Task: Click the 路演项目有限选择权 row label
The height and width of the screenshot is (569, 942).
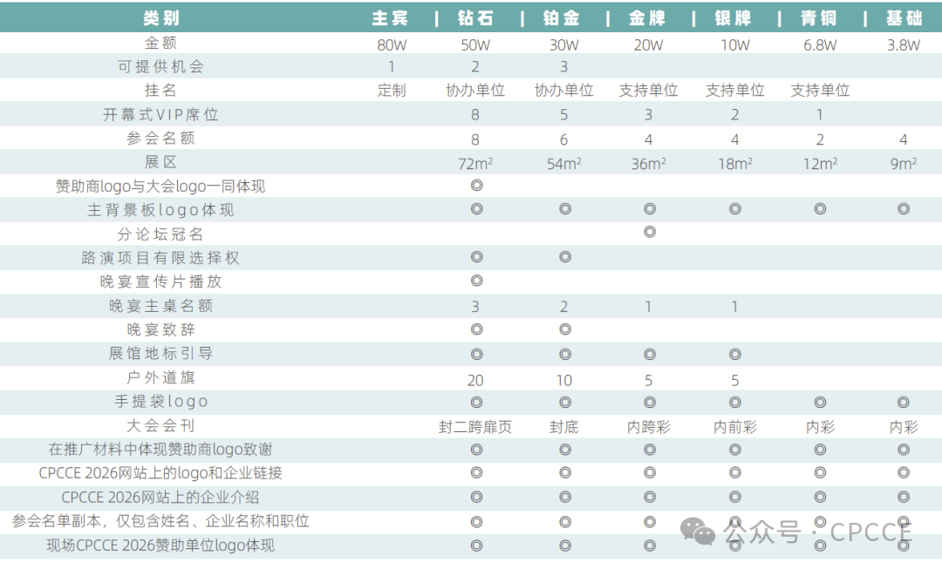Action: click(x=160, y=258)
